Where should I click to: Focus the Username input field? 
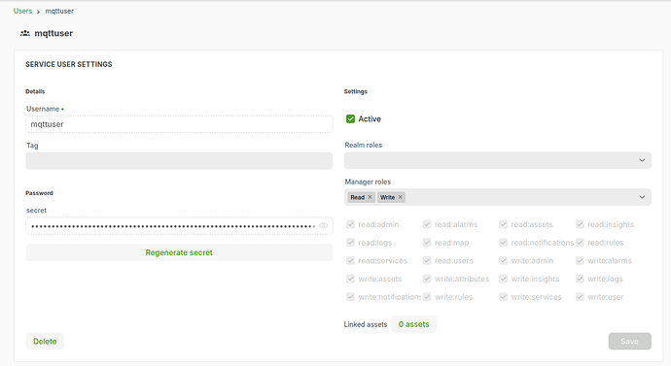click(x=179, y=124)
